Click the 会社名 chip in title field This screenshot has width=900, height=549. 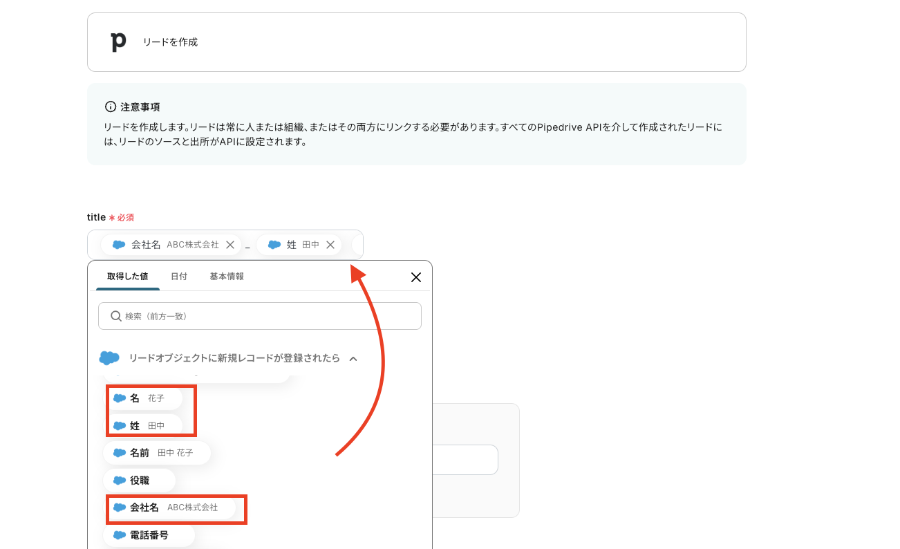171,245
